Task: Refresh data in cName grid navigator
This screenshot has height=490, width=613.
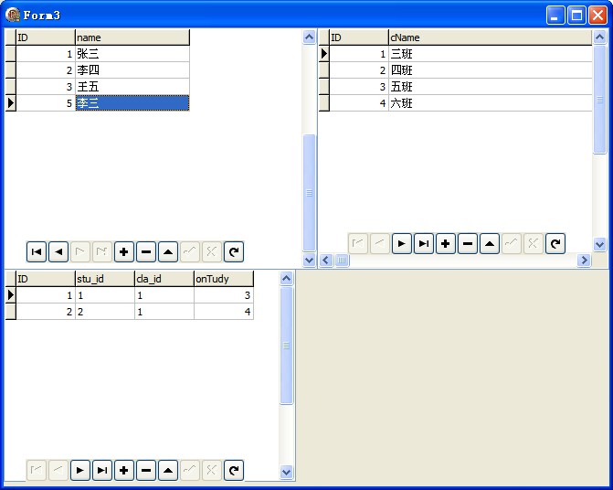Action: 555,244
